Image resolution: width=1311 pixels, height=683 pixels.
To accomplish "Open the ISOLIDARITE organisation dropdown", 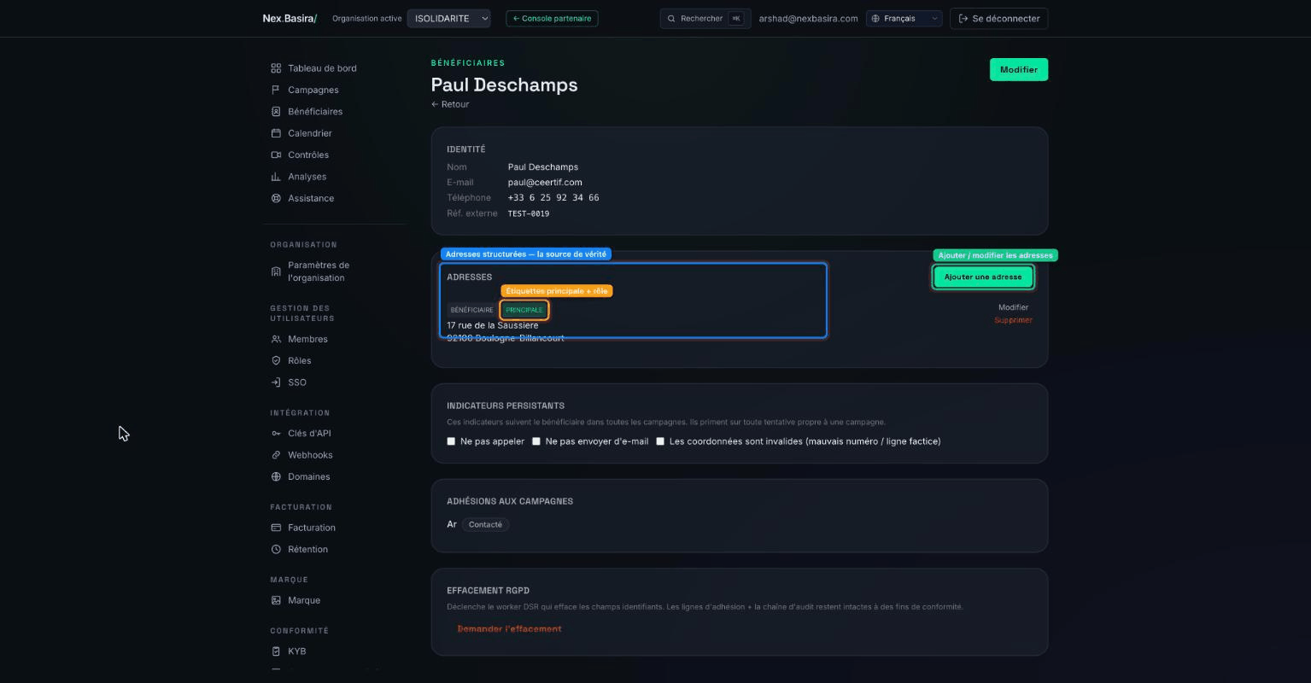I will [448, 18].
